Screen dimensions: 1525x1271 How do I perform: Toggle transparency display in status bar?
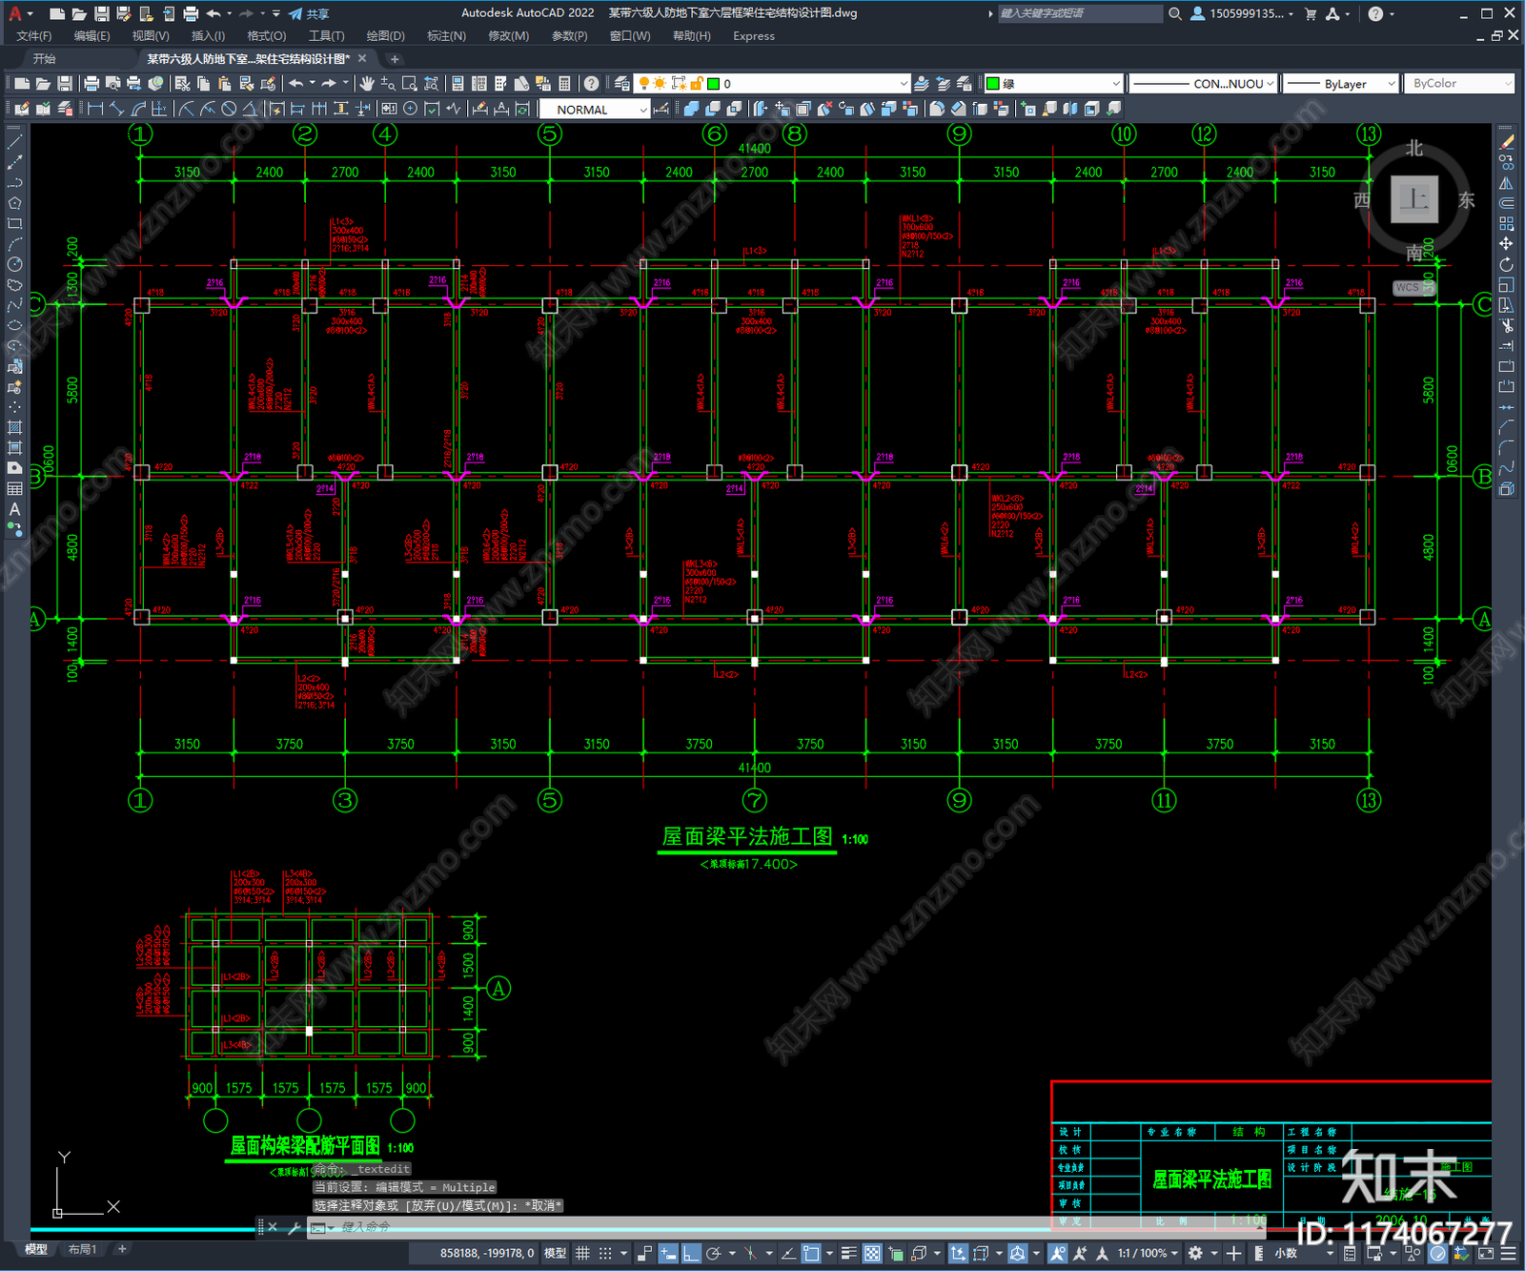point(872,1253)
